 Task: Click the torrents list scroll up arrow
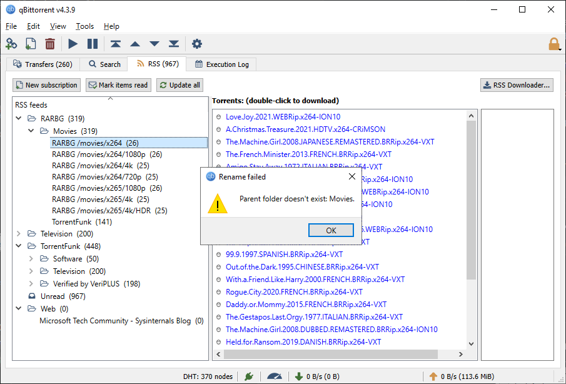pos(471,116)
